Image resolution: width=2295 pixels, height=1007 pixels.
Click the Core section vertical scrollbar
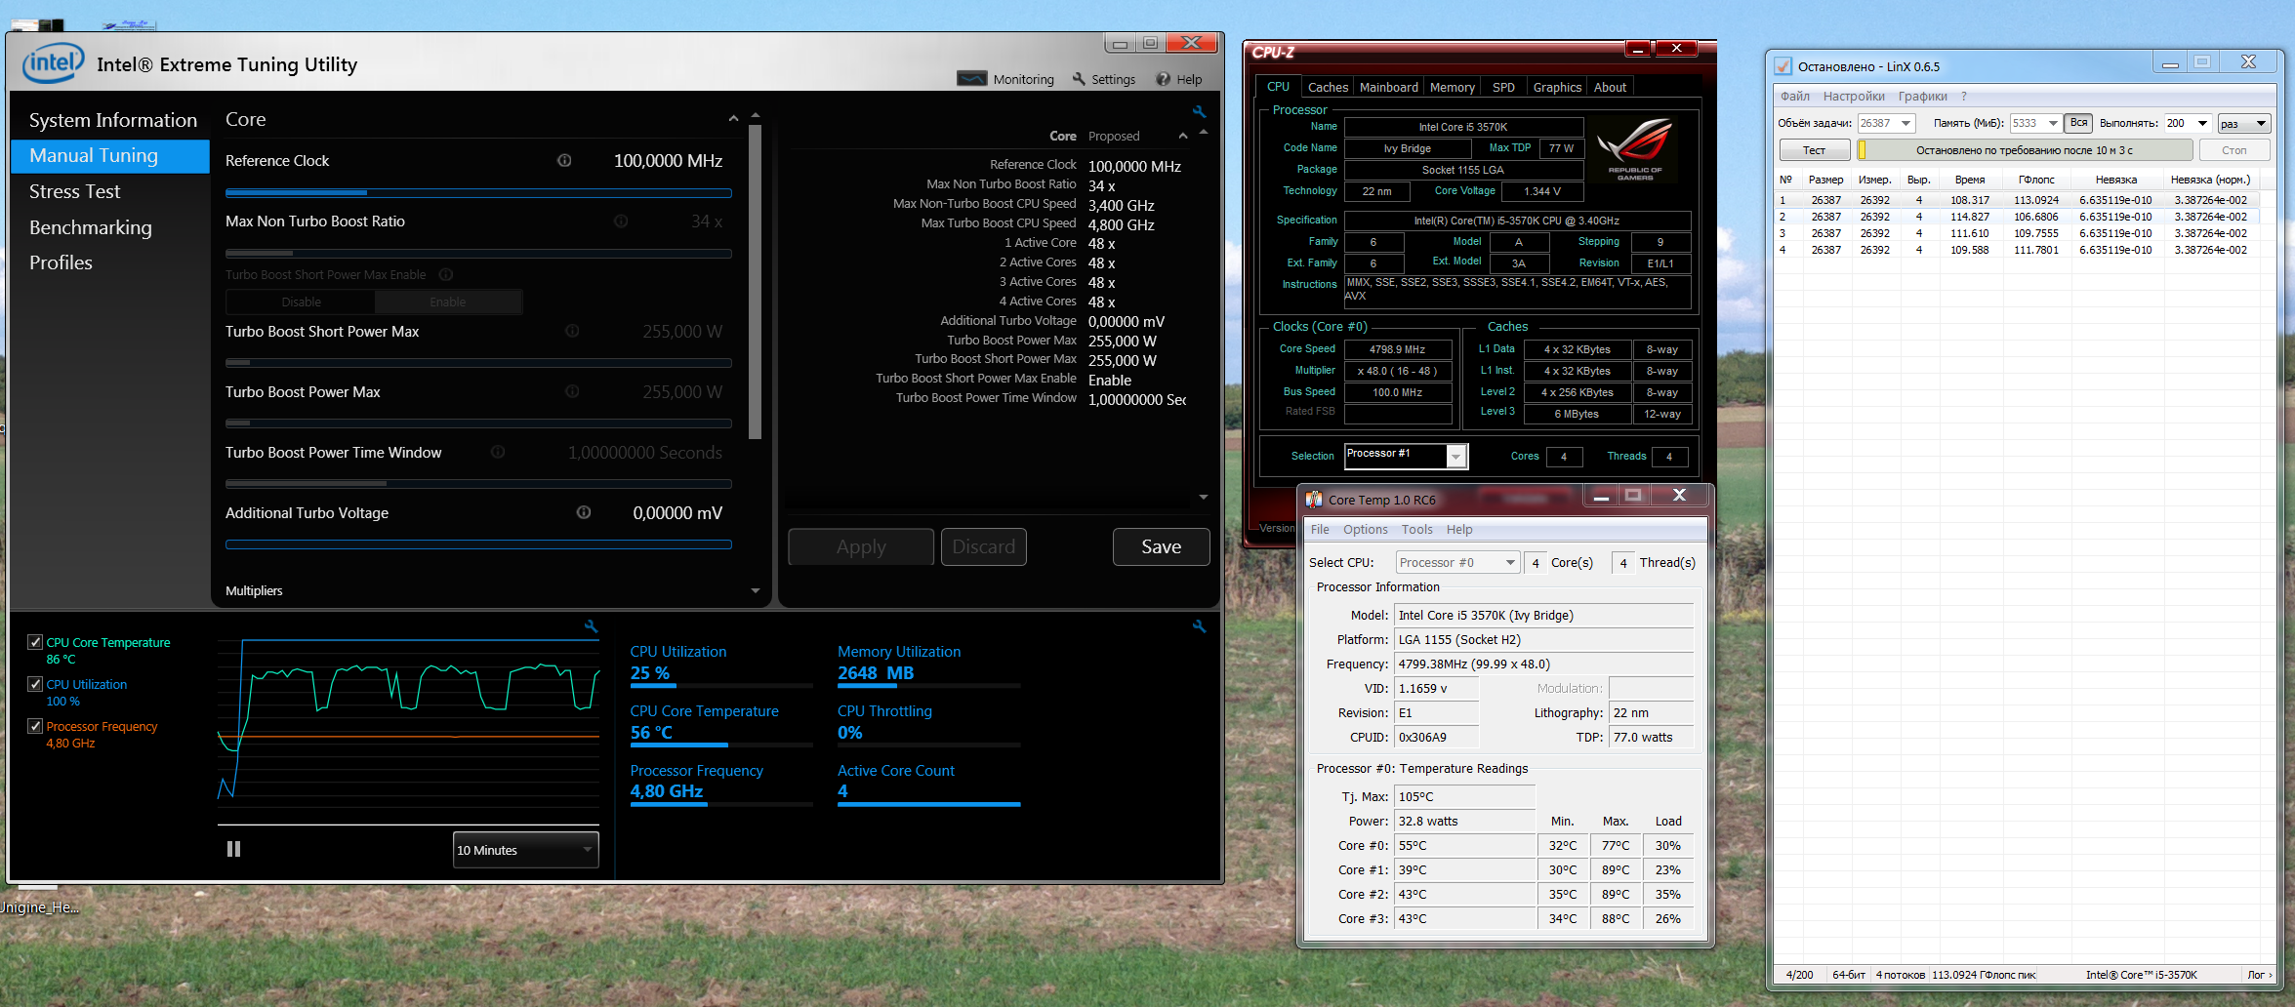[x=755, y=282]
